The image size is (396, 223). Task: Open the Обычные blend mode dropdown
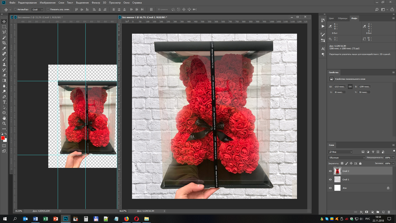click(347, 157)
